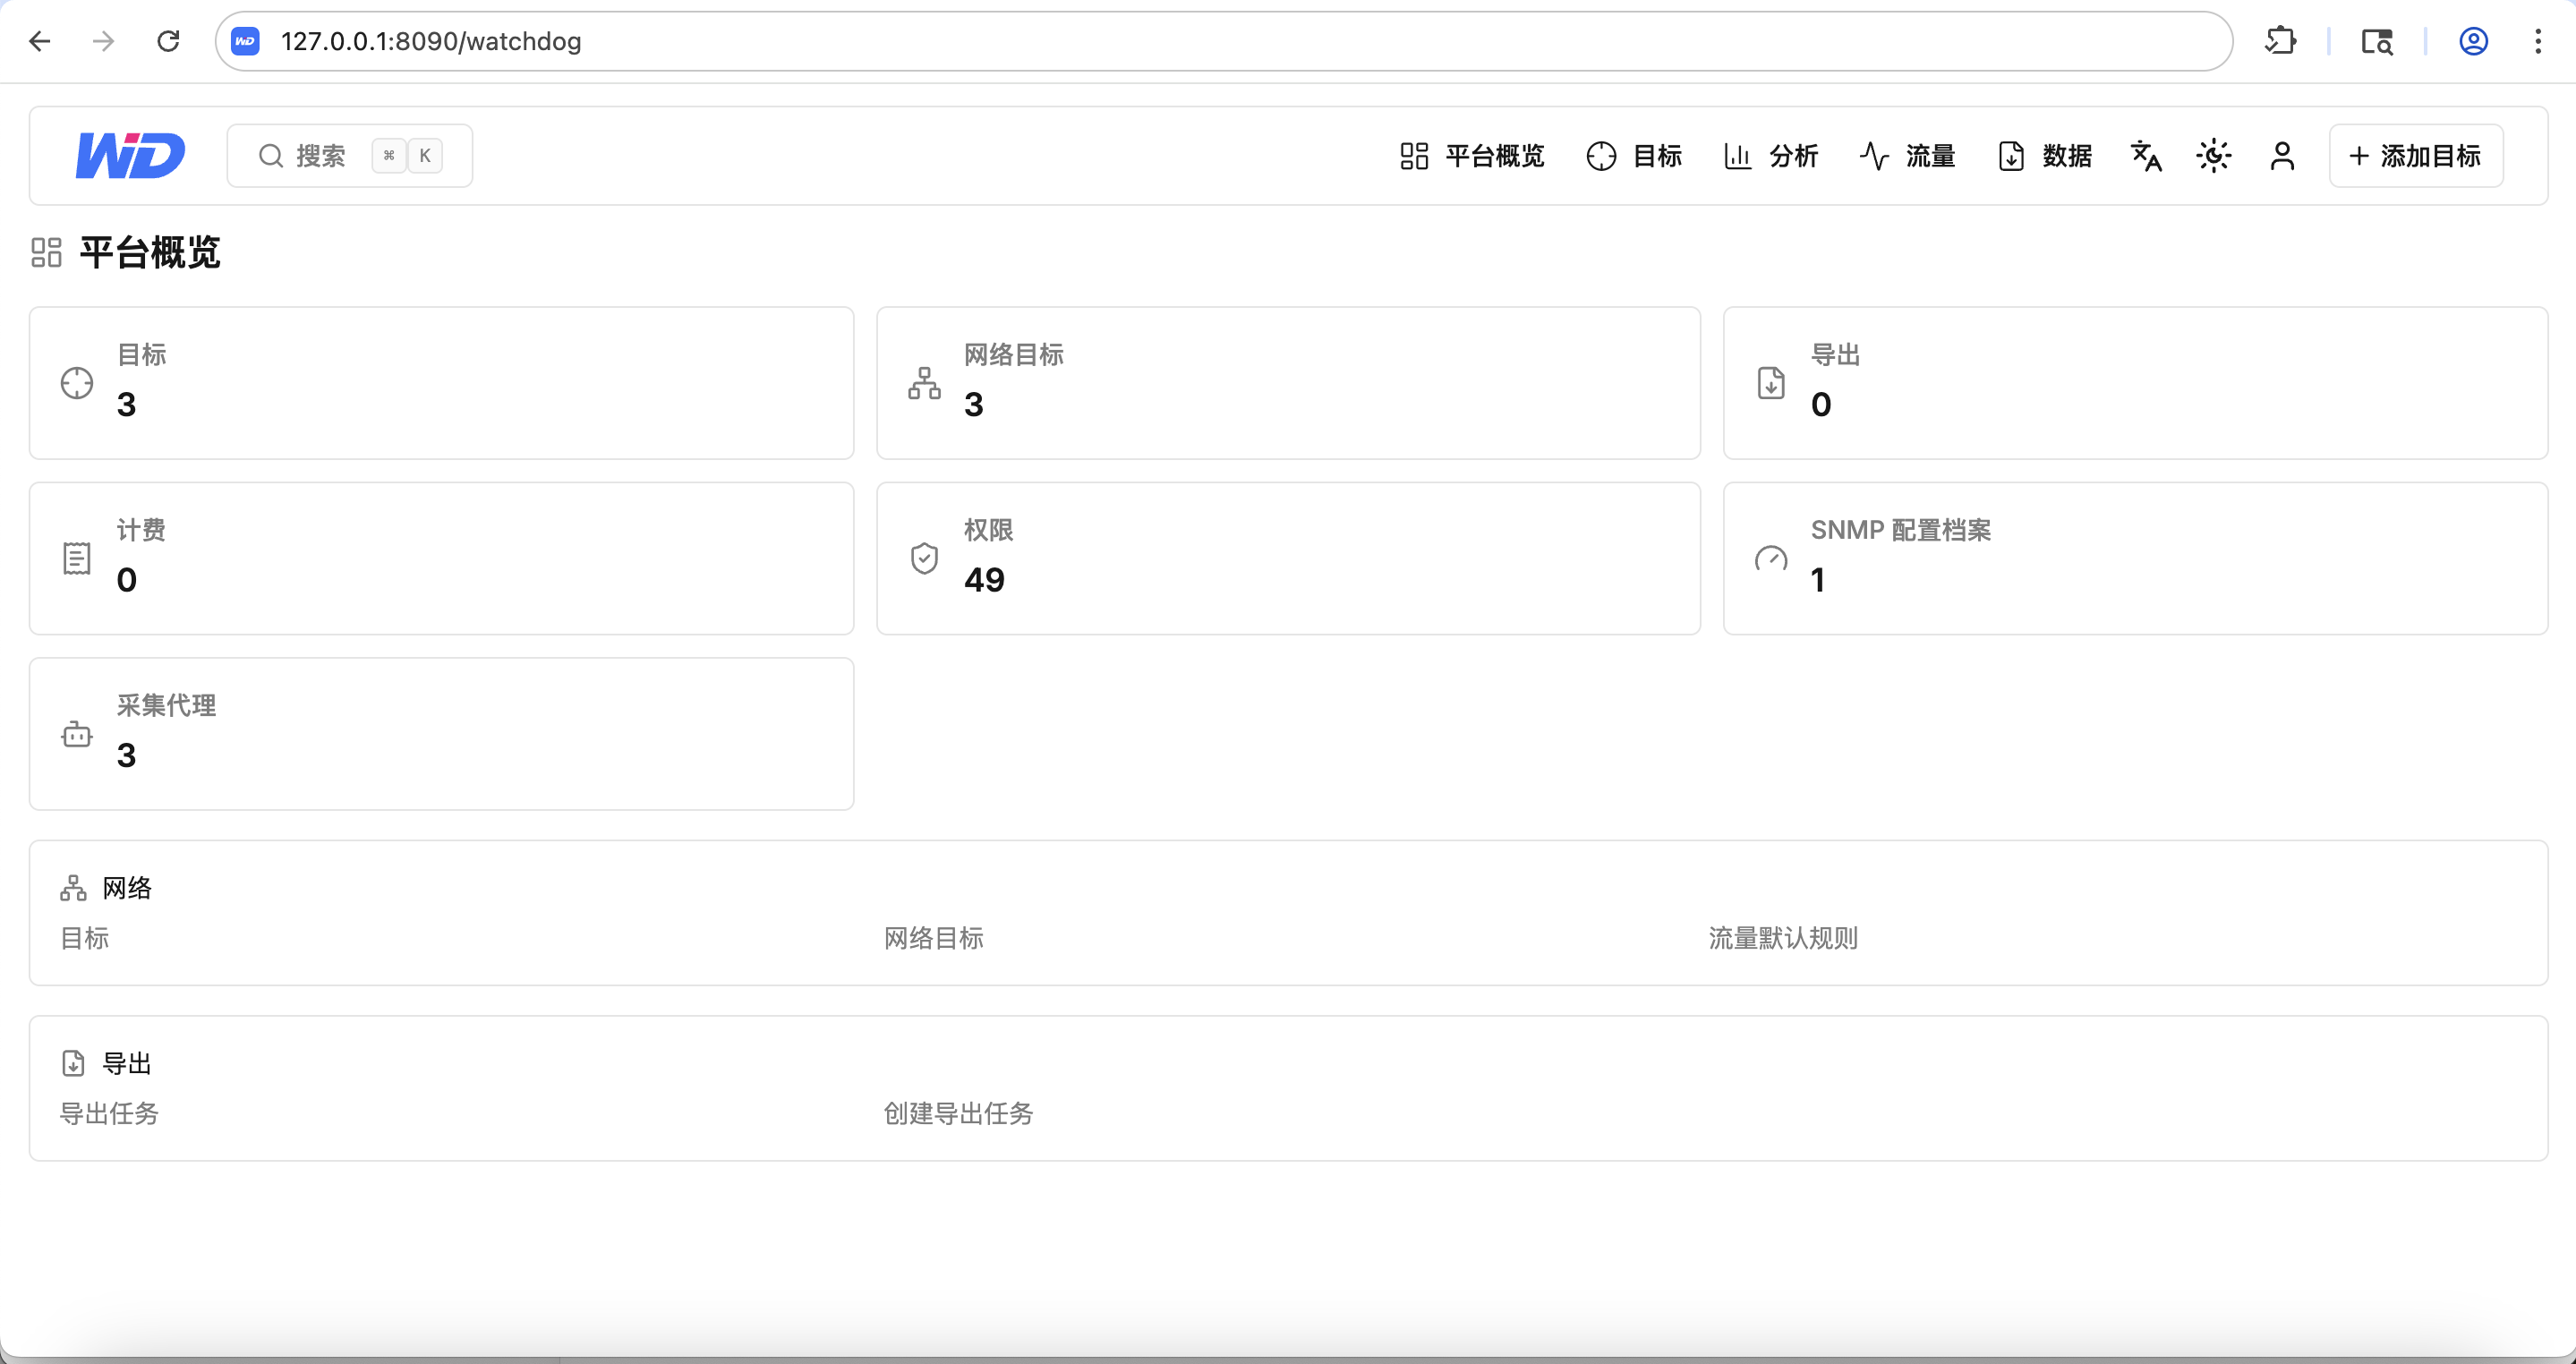Image resolution: width=2576 pixels, height=1364 pixels.
Task: Click the 计费 card receipt icon
Action: coord(77,559)
